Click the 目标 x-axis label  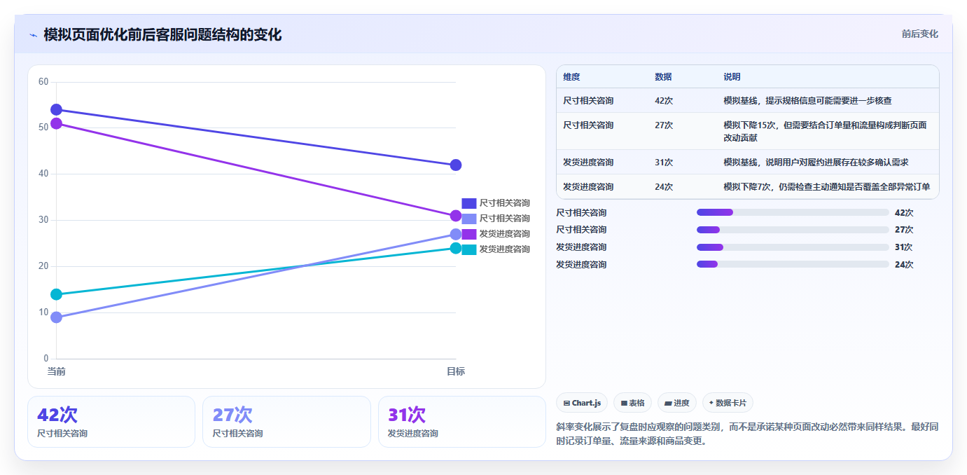tap(456, 371)
